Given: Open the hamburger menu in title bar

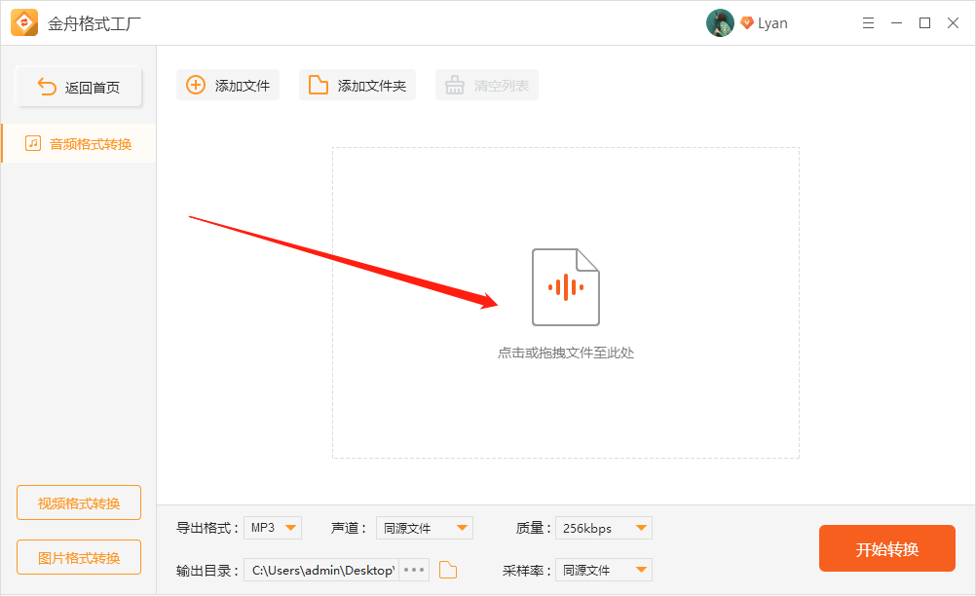Looking at the screenshot, I should [x=867, y=23].
